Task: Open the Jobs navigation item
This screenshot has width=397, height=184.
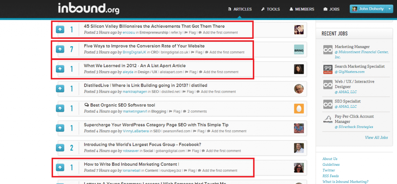Action: coord(331,9)
